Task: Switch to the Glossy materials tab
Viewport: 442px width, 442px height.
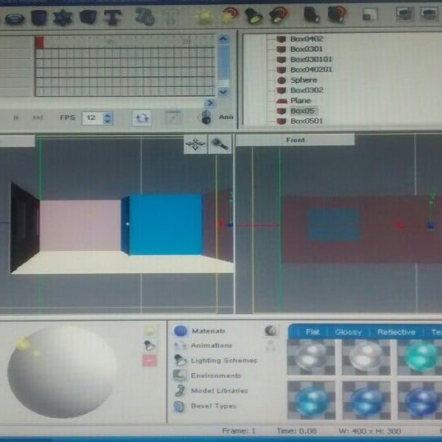Action: 349,332
